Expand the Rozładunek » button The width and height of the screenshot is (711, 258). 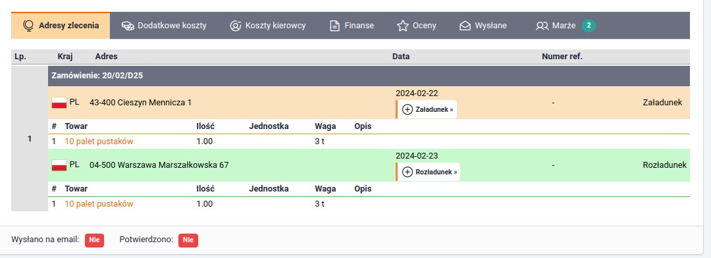point(429,172)
